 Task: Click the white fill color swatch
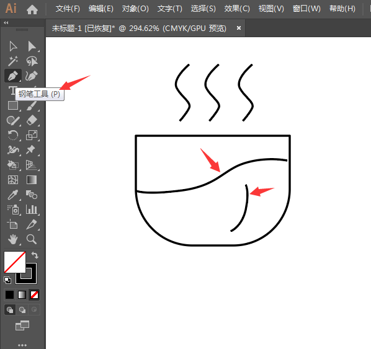[x=14, y=262]
